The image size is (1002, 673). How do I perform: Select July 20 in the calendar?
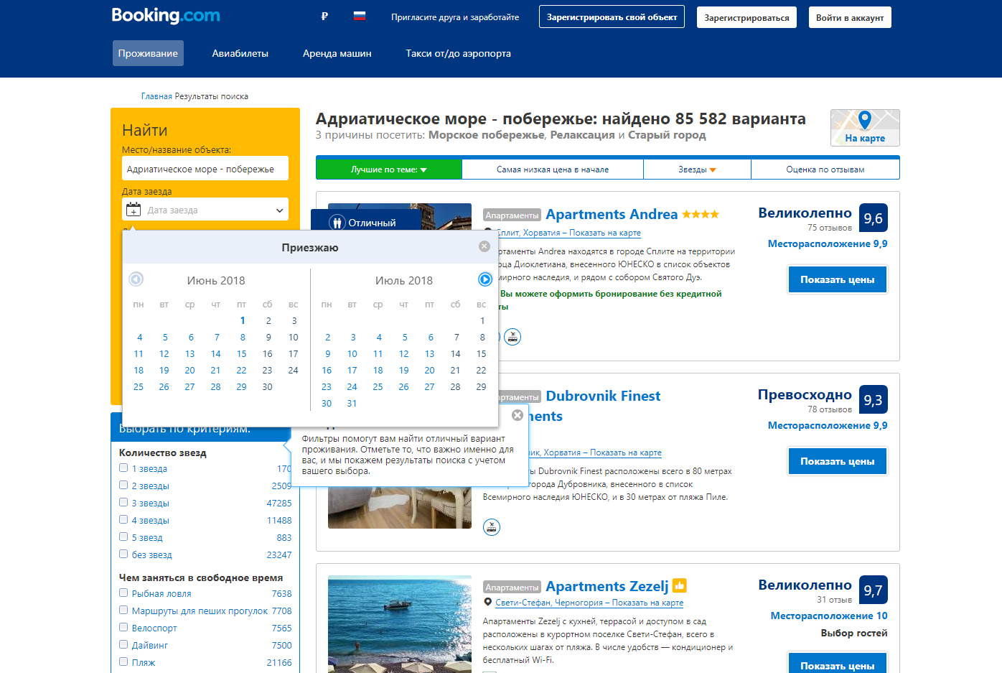(x=429, y=370)
